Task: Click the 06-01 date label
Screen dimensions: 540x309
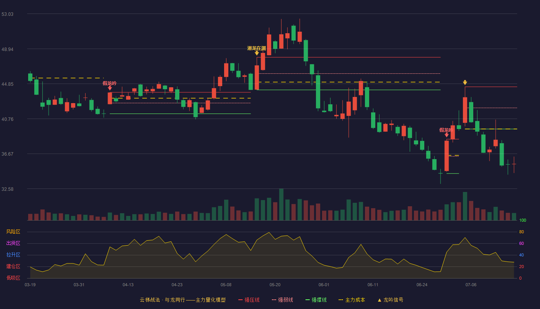Action: pyautogui.click(x=324, y=285)
